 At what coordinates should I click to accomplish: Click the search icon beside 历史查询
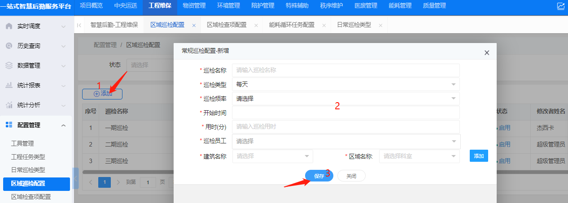(9, 46)
